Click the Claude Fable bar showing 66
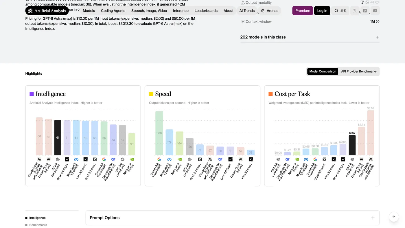 39,136
